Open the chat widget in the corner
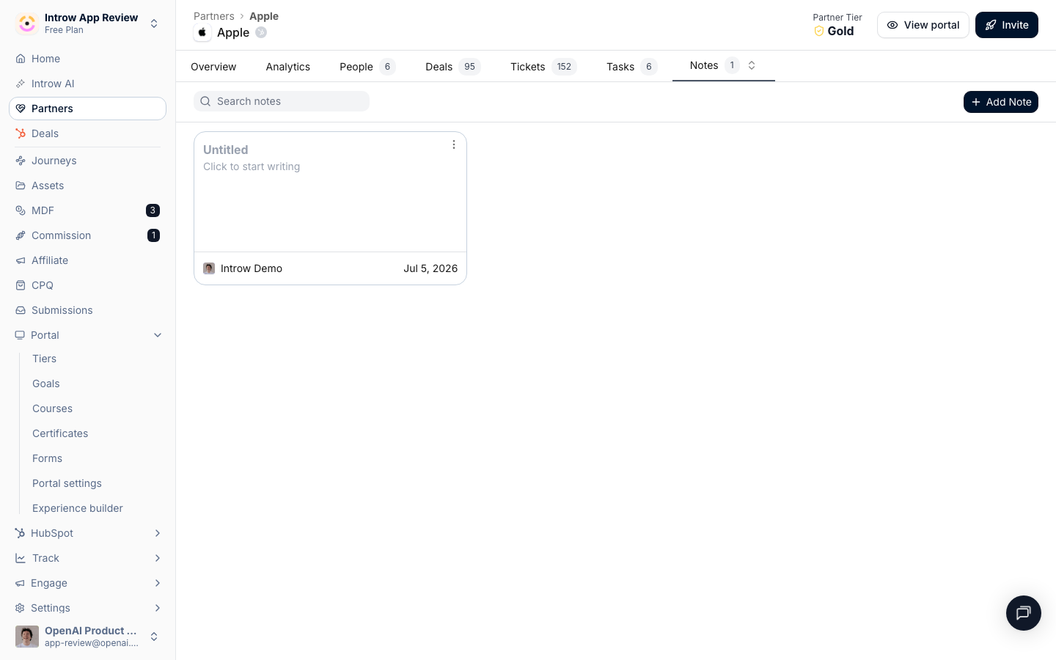 tap(1024, 613)
